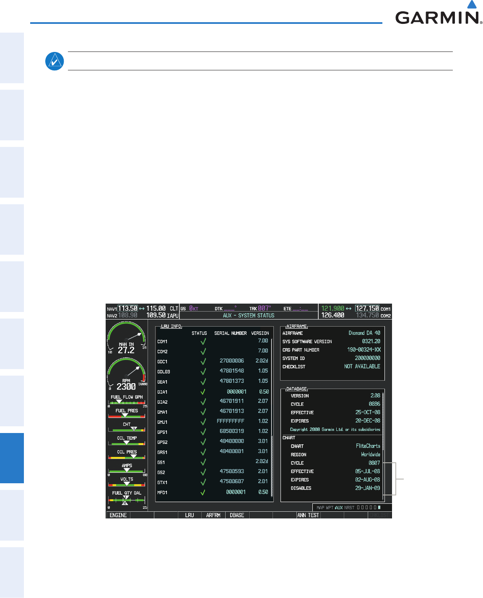Screen dimensions: 483x598
Task: Click COM1 standby frequency 127.150
Action: [367, 308]
